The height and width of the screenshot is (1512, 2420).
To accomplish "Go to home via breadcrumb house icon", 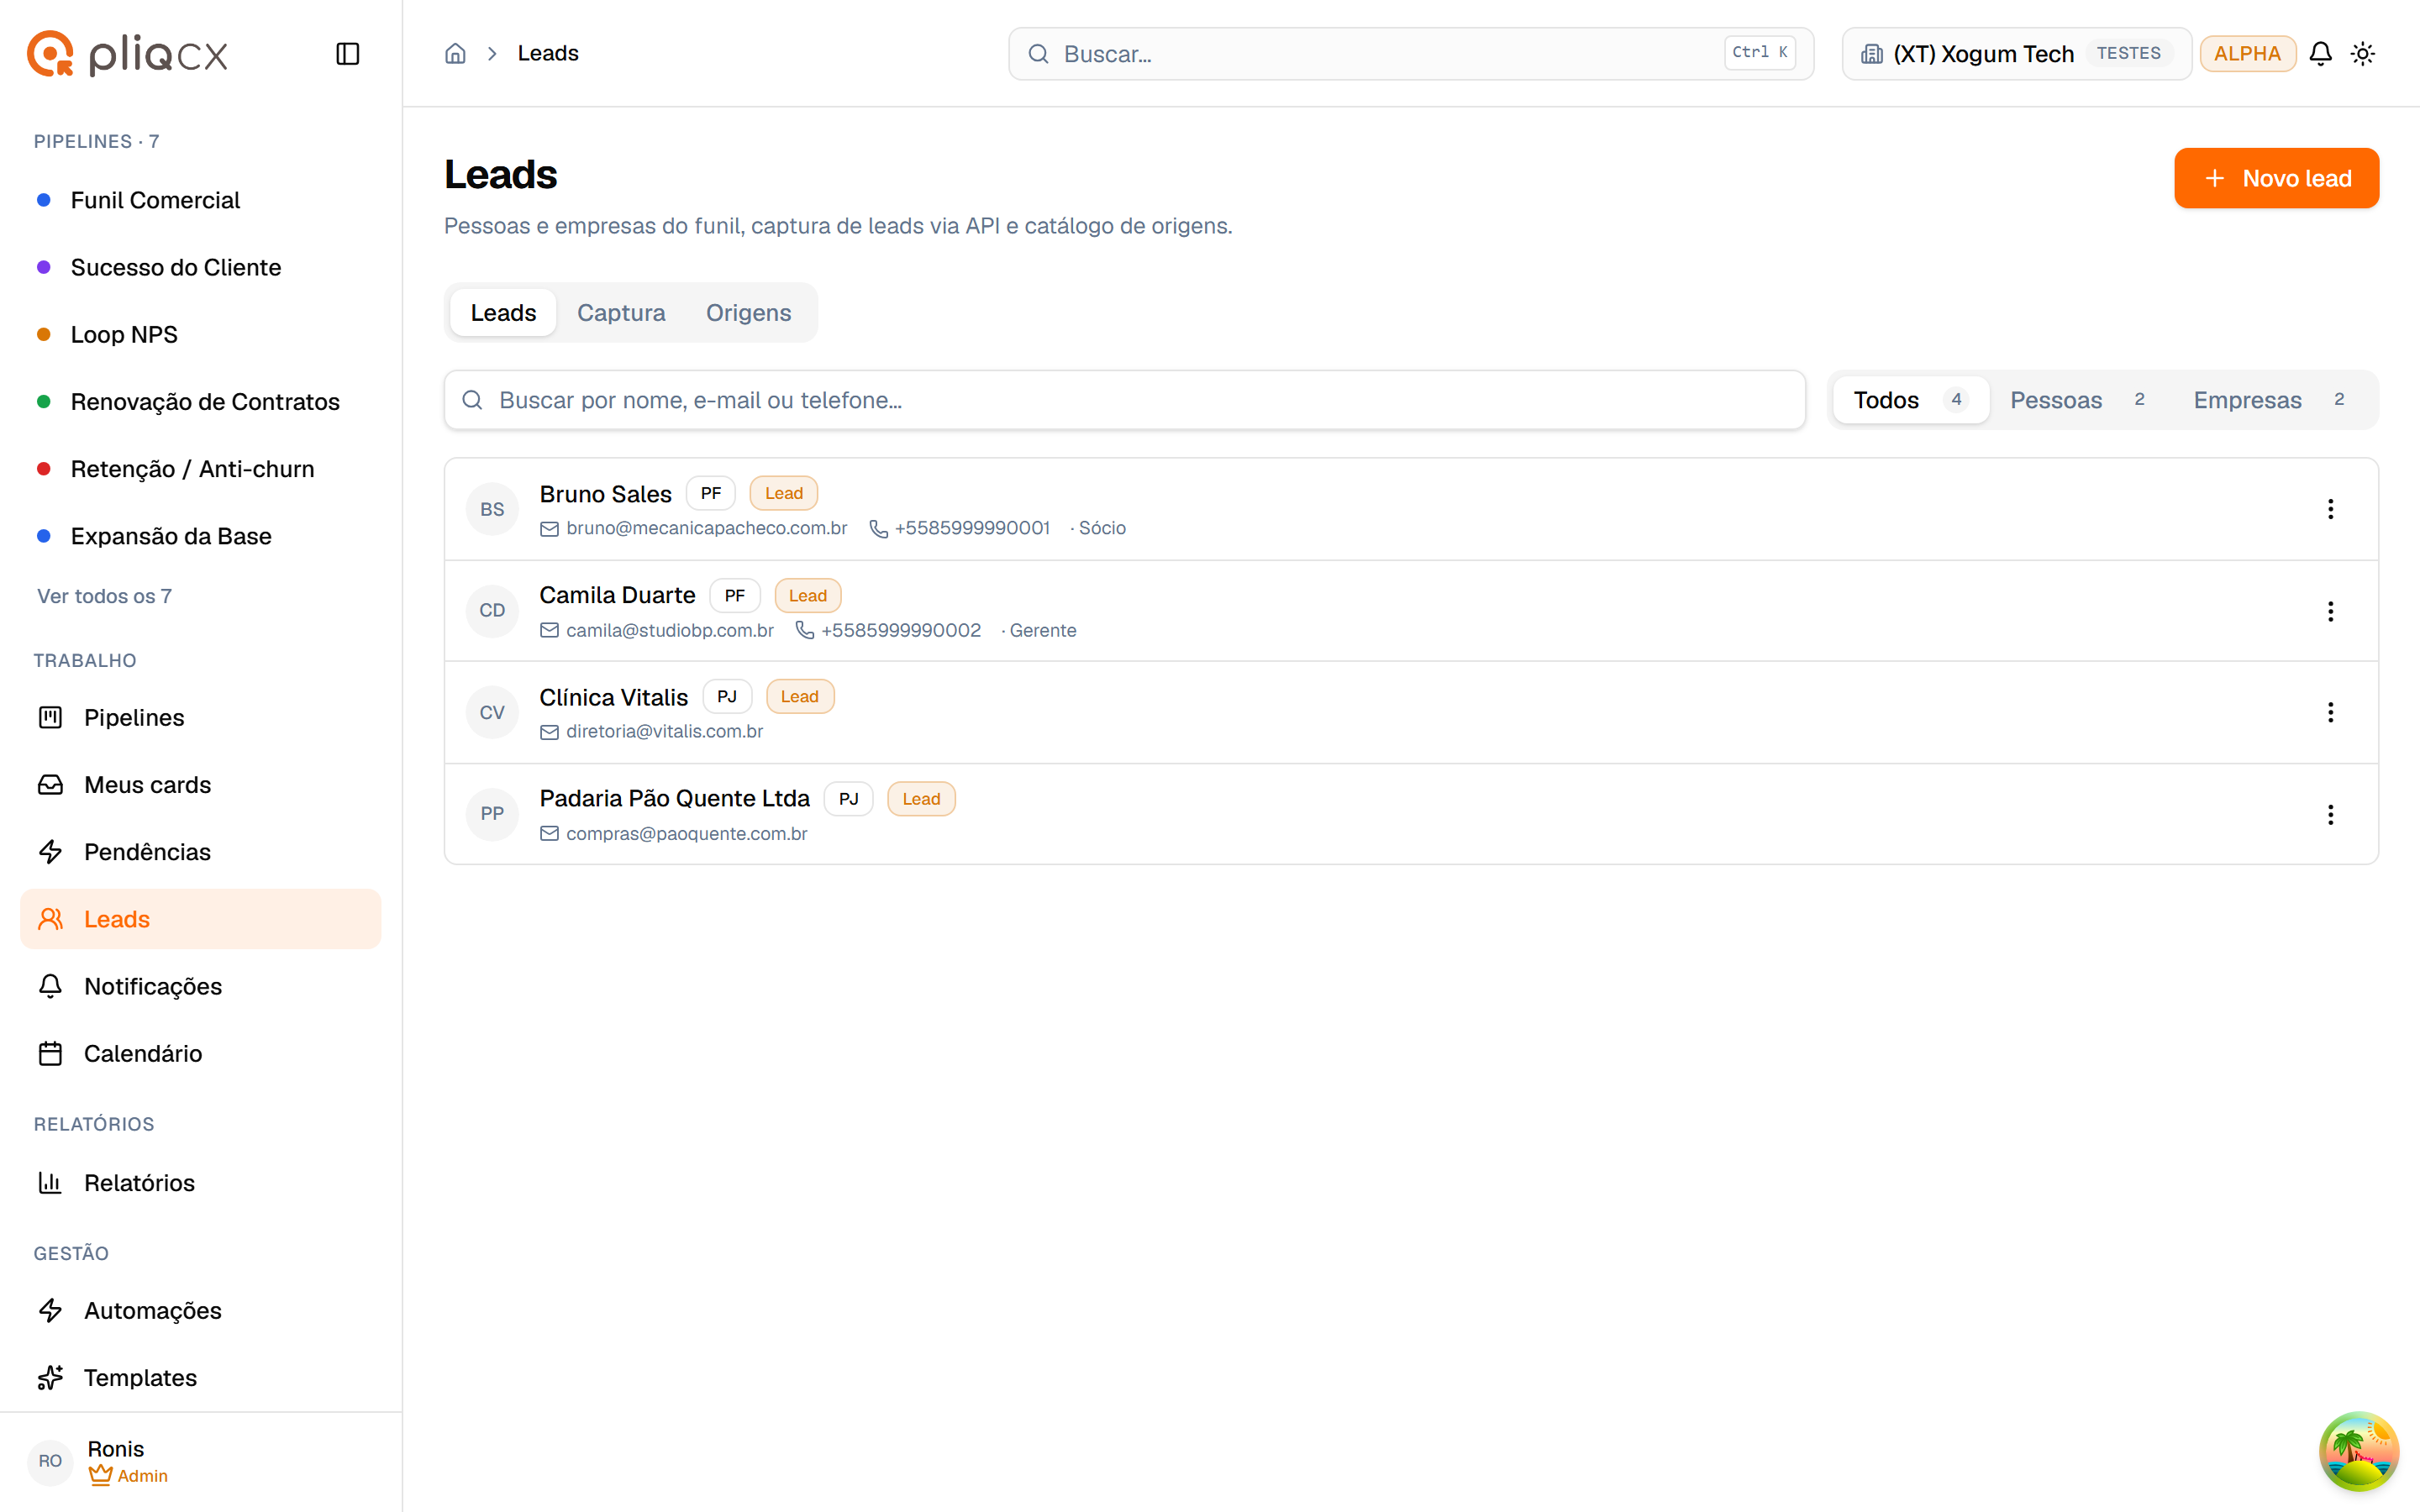I will 455,54.
